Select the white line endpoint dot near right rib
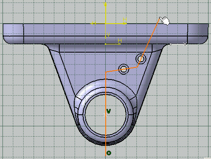Viewport: 211px width, 159px height. 171,44
